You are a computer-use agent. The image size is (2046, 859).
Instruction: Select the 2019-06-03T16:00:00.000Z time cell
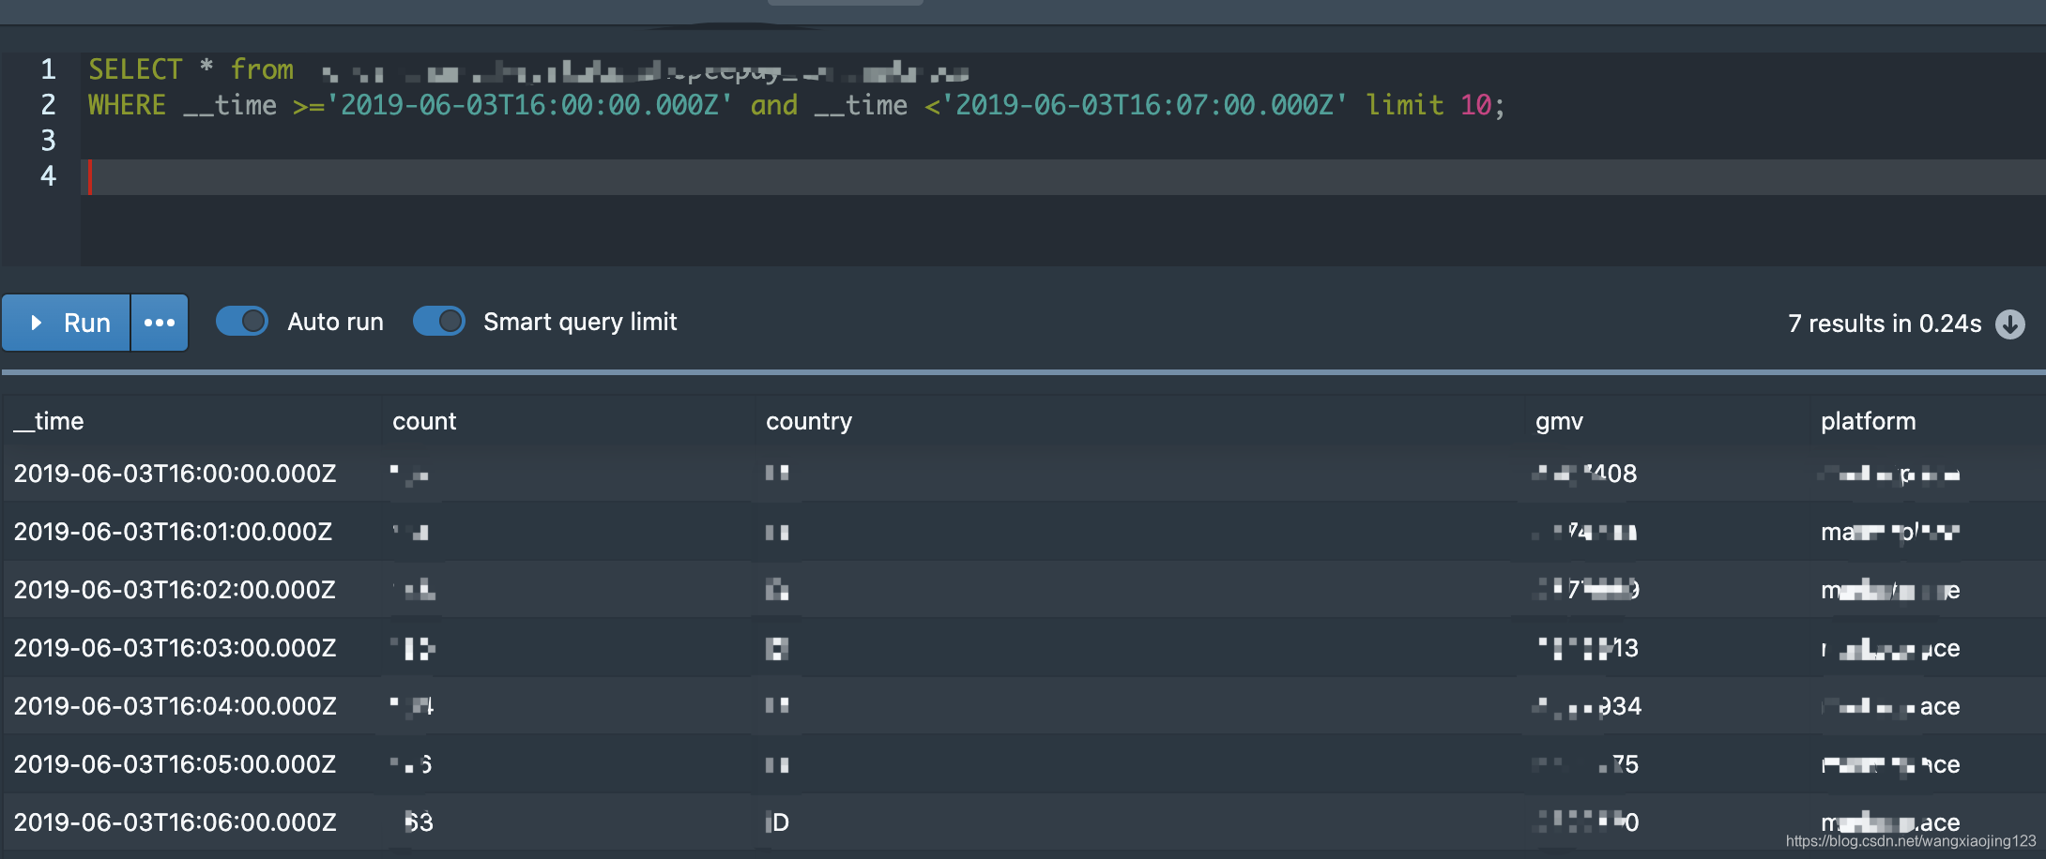[175, 474]
